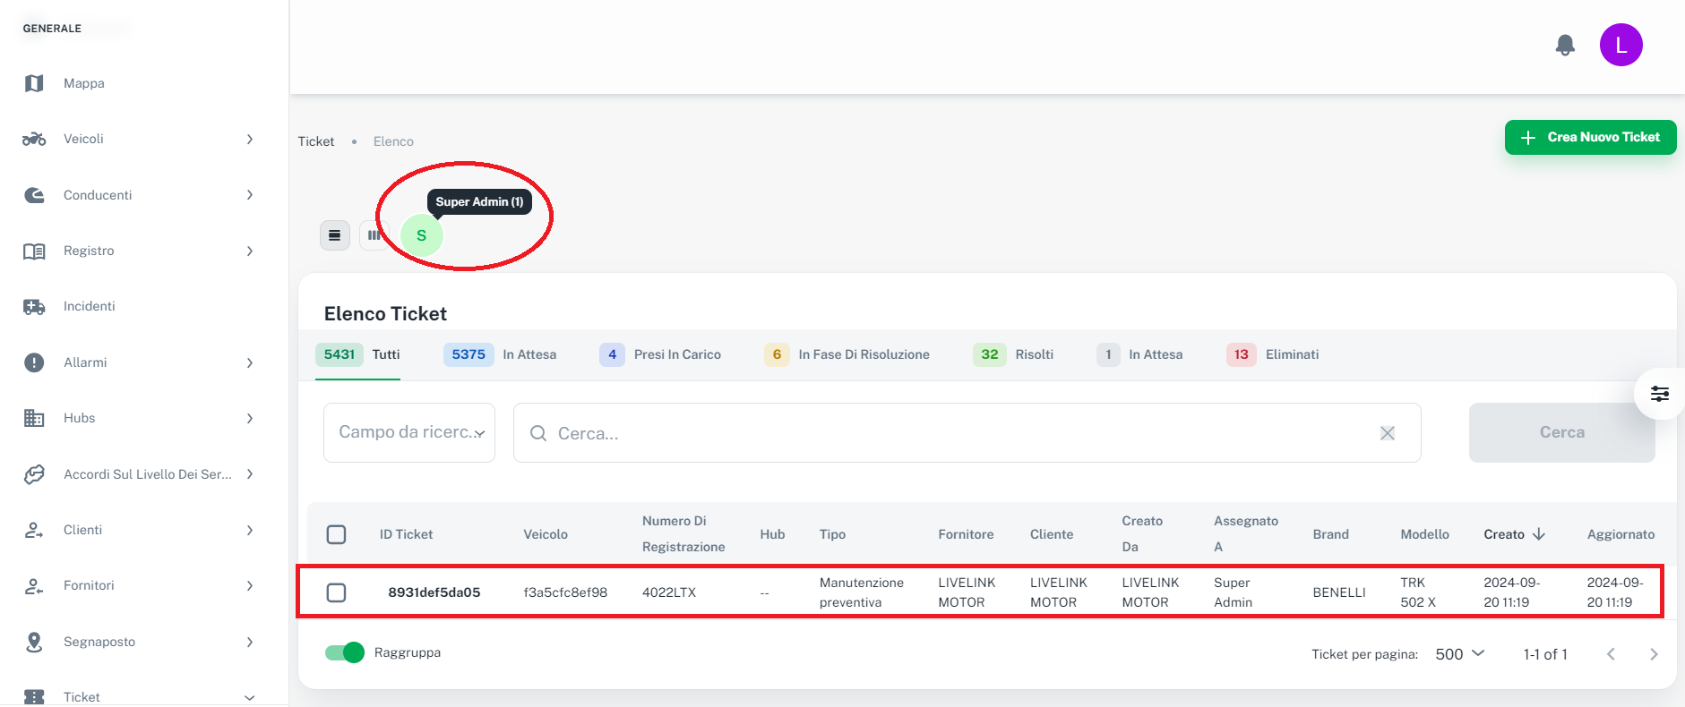Clear the search field with X icon
Screen dimensions: 1685x707
pos(1387,433)
